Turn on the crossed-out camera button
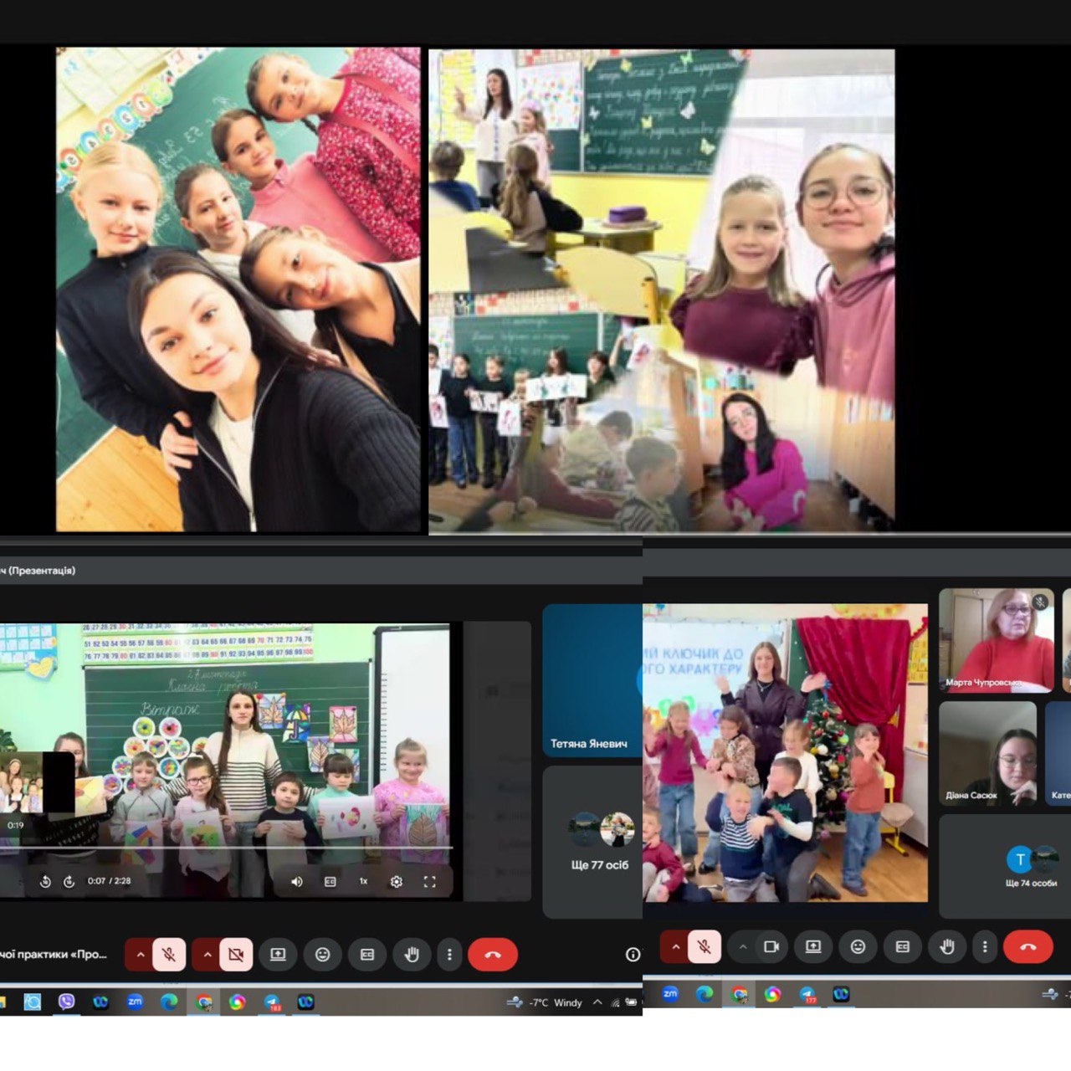1071x1071 pixels. [x=236, y=955]
